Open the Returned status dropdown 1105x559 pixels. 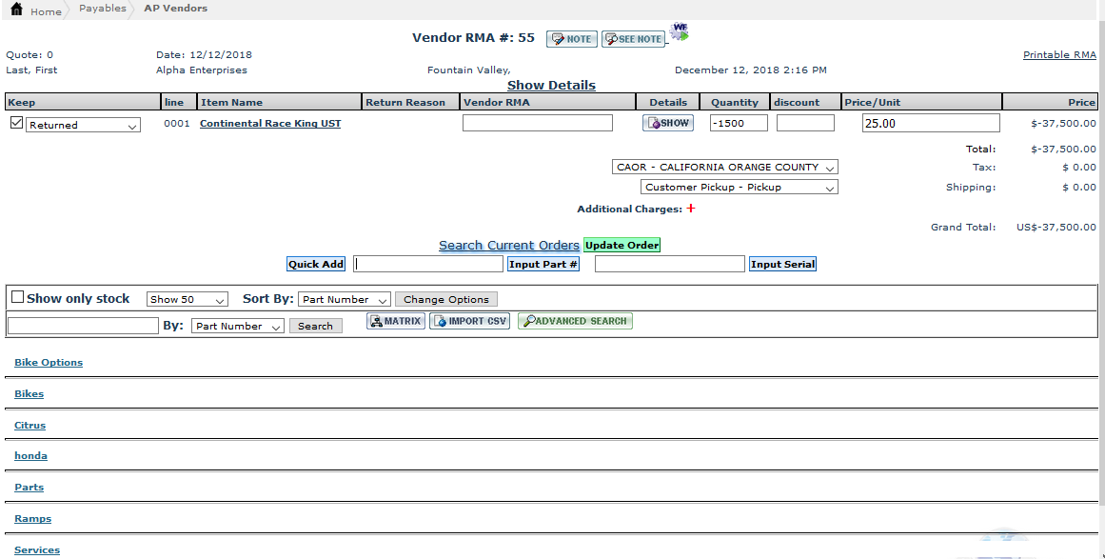tap(83, 125)
